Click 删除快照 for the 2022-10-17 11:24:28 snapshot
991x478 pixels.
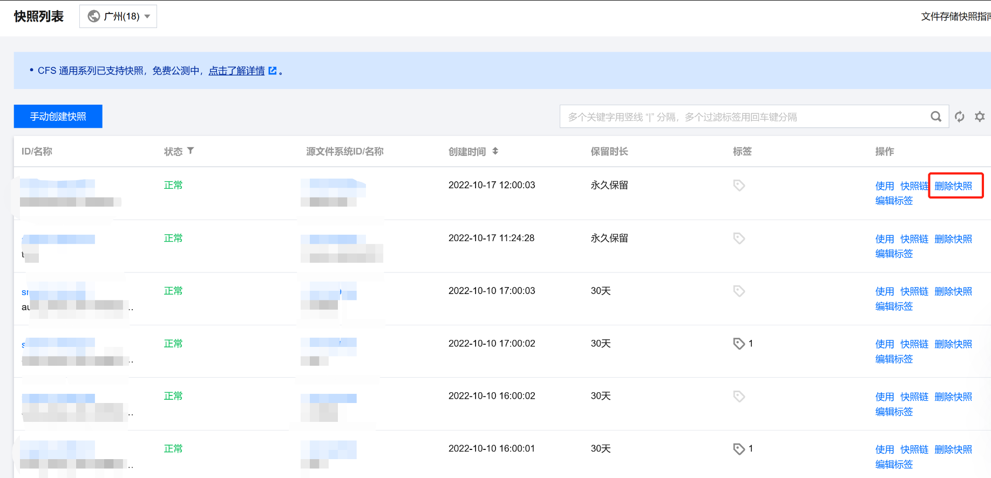tap(953, 239)
